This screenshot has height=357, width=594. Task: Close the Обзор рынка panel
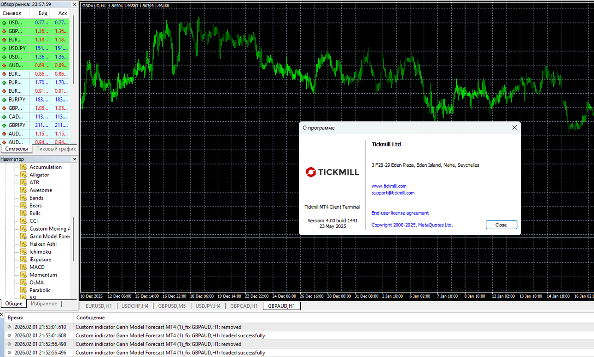coord(75,4)
